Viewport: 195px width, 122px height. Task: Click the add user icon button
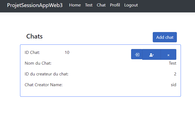click(x=151, y=54)
